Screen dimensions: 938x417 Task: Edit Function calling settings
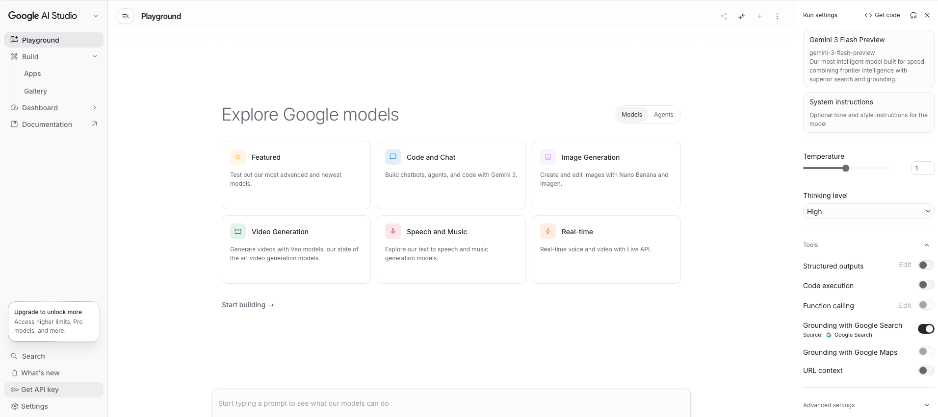click(905, 305)
